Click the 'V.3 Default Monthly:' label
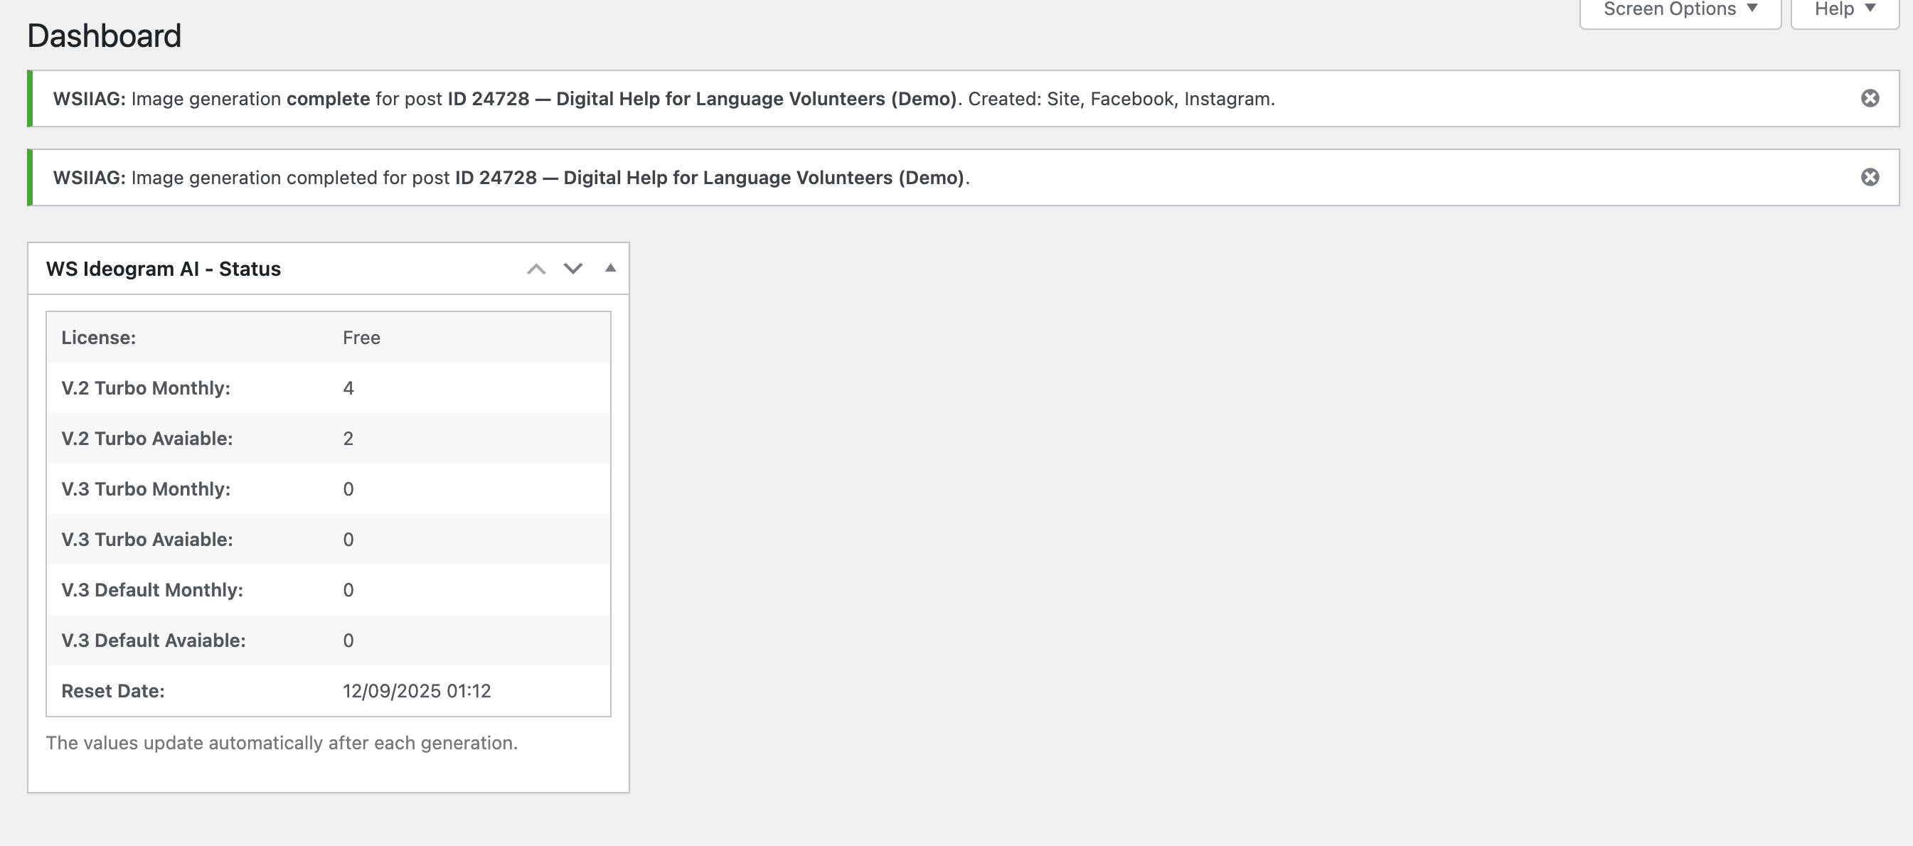This screenshot has height=846, width=1913. 152,590
